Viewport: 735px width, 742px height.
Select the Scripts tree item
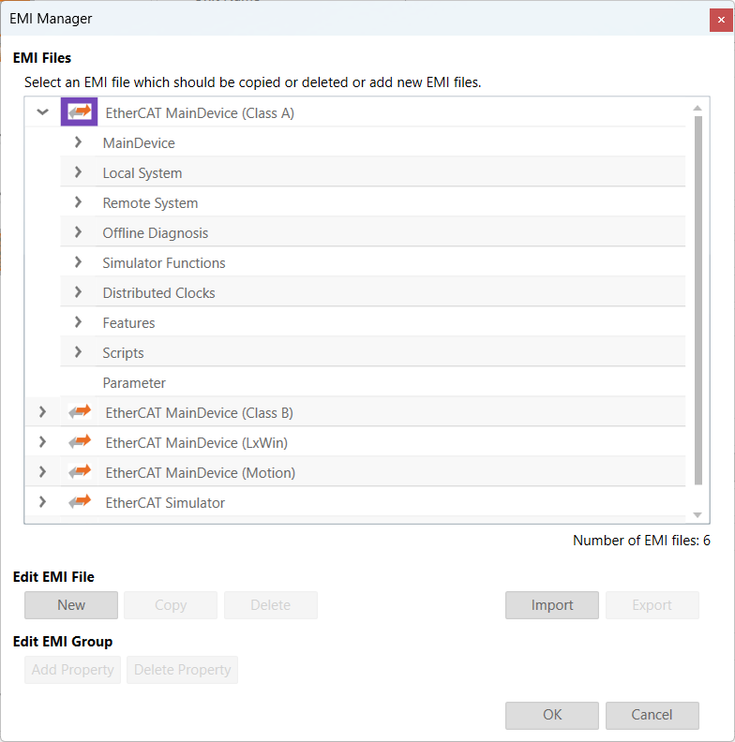[x=123, y=352]
